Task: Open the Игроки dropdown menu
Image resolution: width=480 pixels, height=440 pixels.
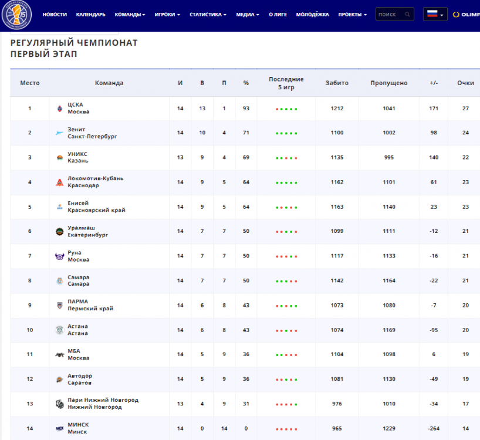Action: tap(167, 15)
